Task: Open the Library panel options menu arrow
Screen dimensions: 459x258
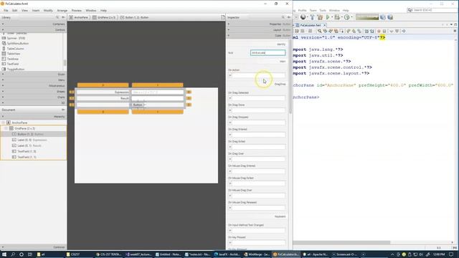Action: click(63, 17)
